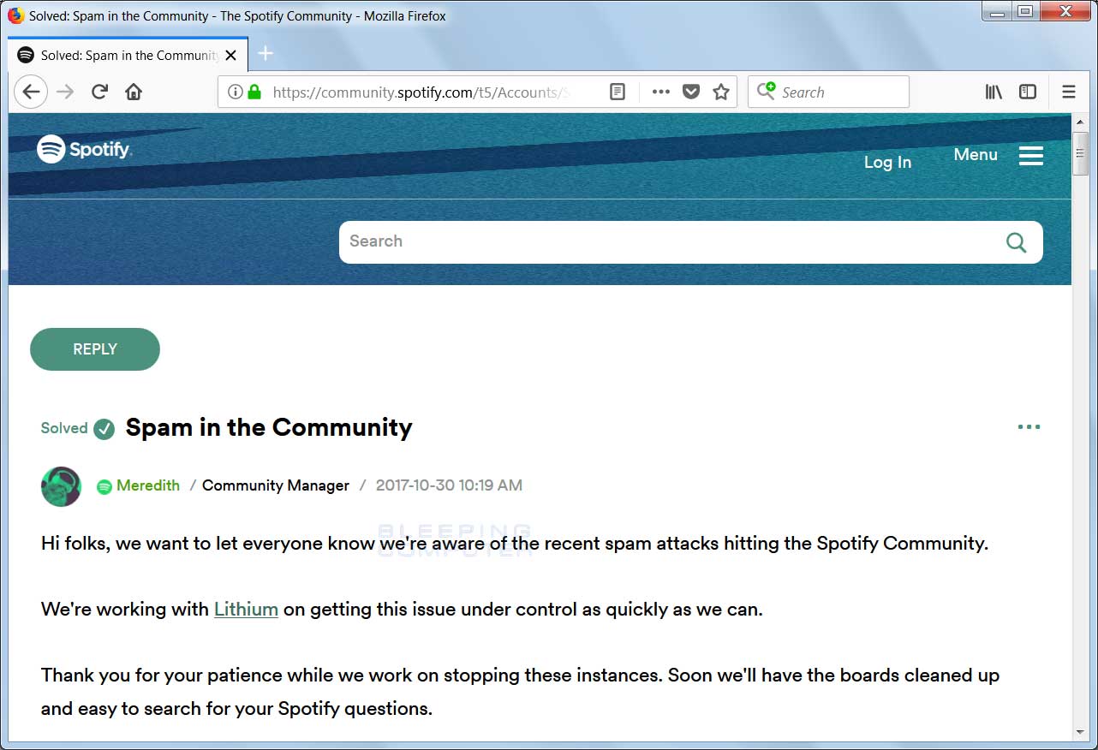Open the Firefox home page
The width and height of the screenshot is (1098, 750).
pos(134,92)
